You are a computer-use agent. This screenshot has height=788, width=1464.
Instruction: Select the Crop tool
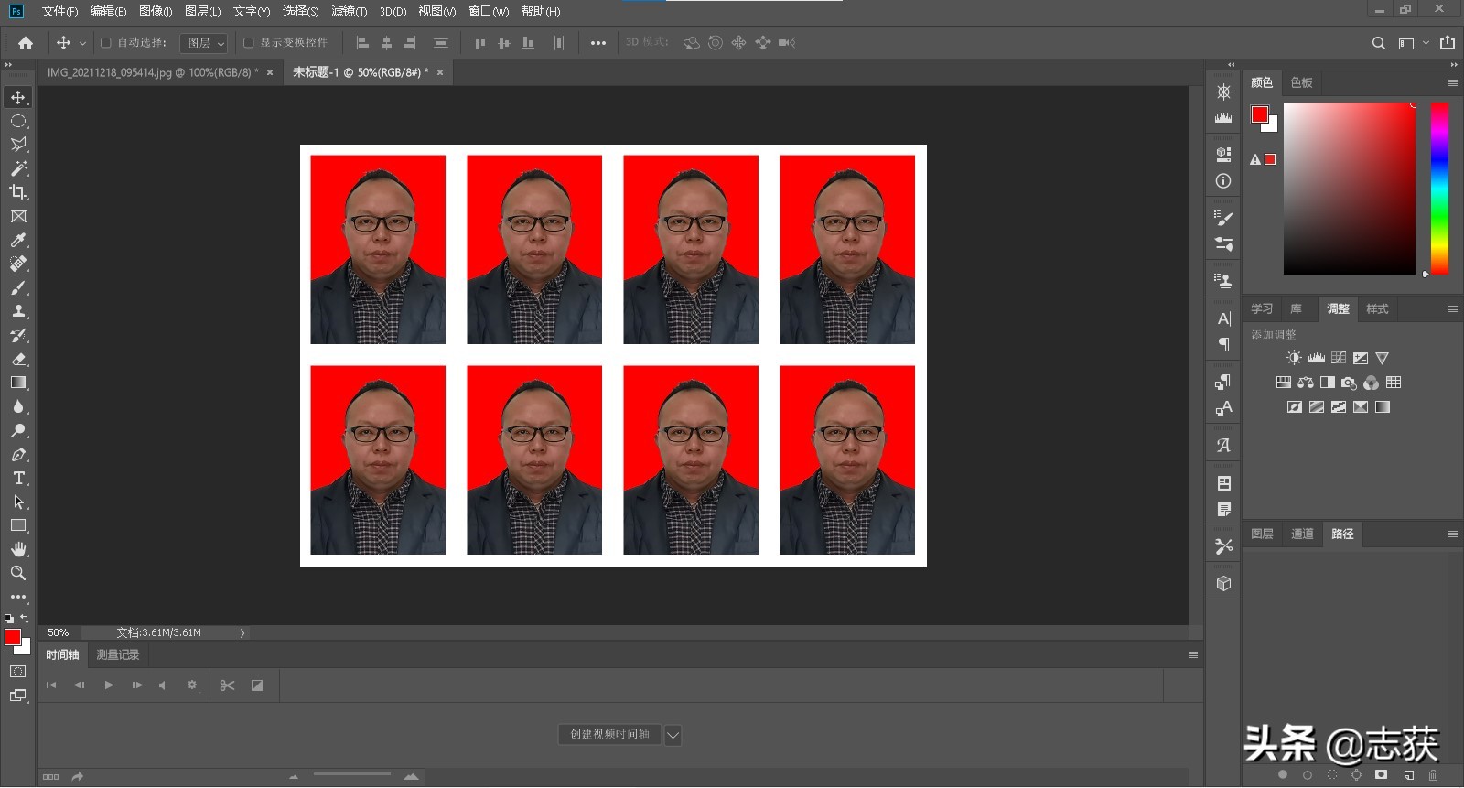[x=18, y=192]
